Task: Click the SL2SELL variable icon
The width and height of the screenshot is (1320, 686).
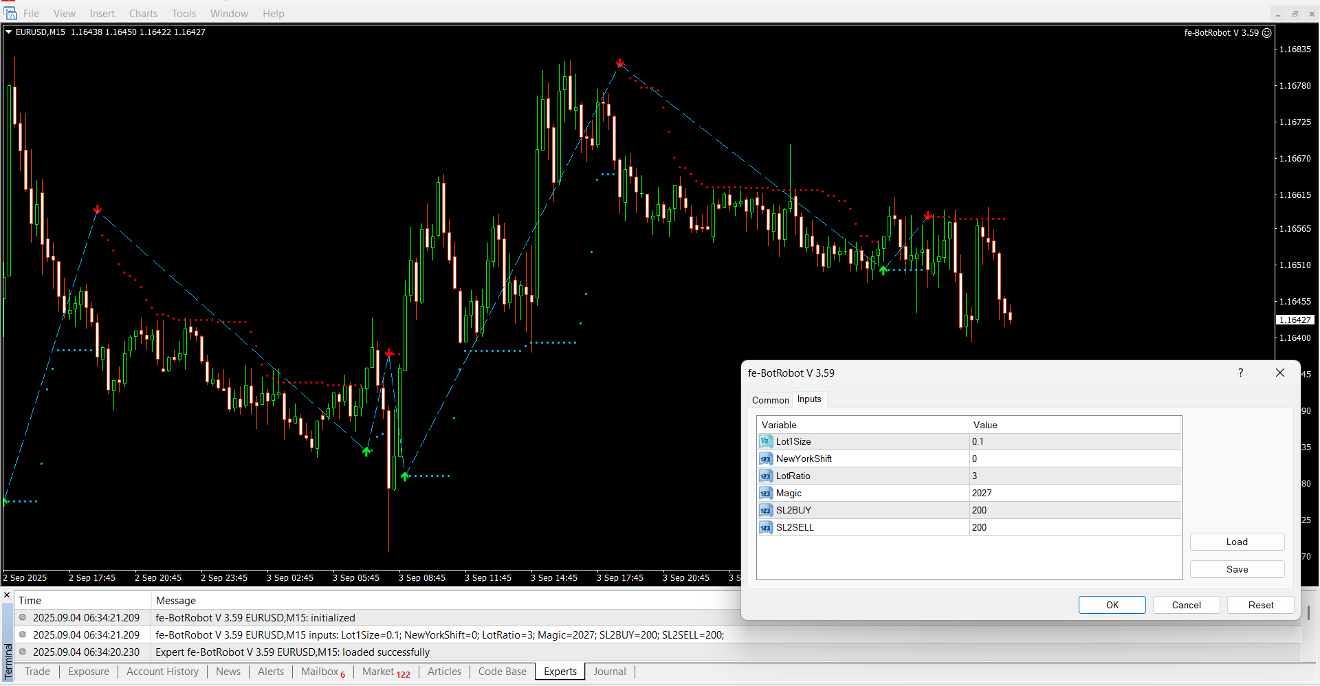Action: click(765, 527)
